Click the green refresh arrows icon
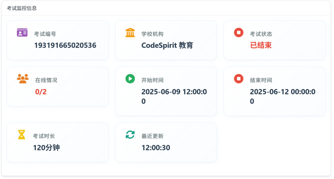The image size is (334, 179). [130, 135]
